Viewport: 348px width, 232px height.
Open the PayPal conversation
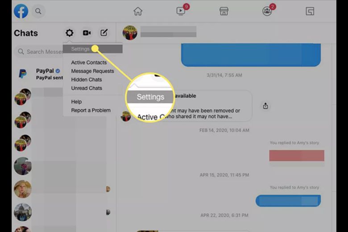39,74
